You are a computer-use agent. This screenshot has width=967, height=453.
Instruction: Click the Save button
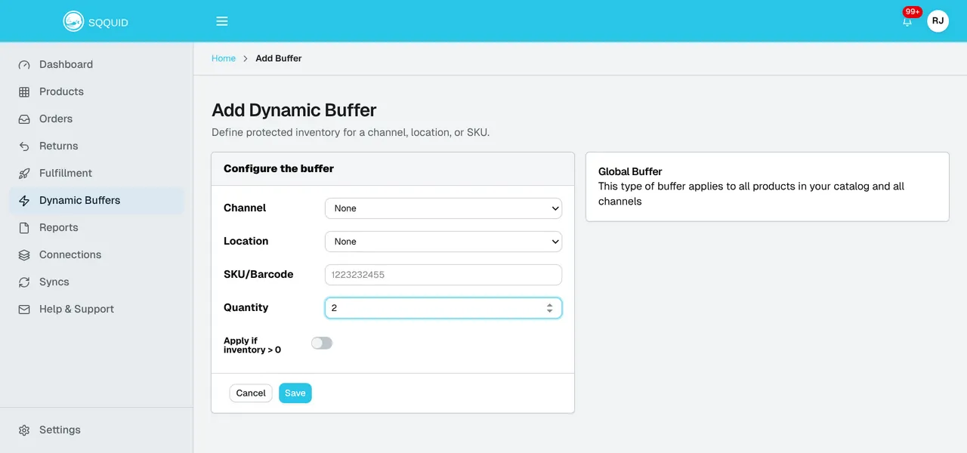[x=295, y=393]
